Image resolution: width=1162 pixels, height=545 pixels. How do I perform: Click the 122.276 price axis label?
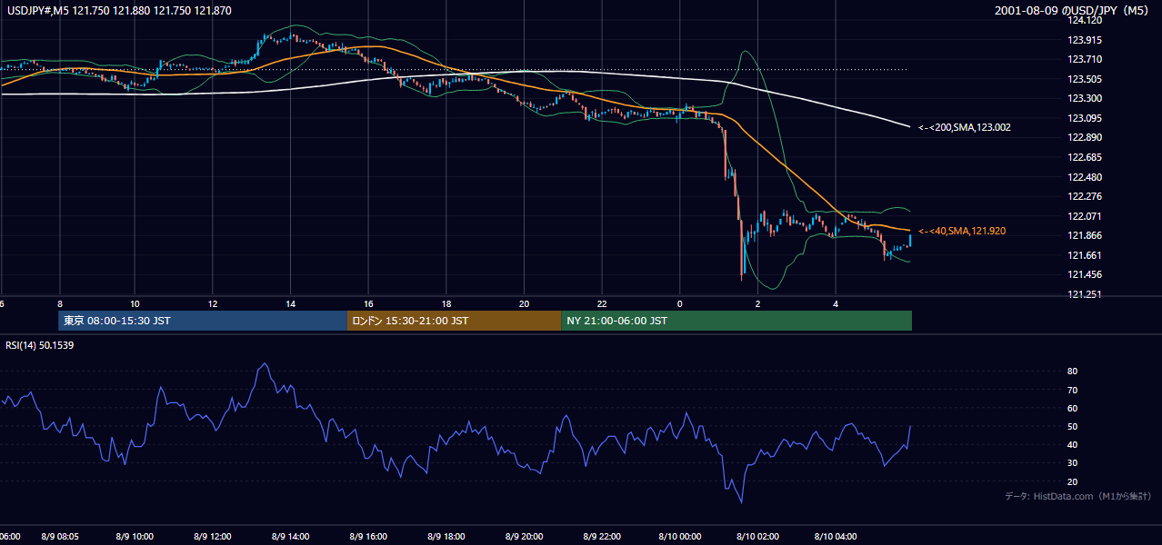pyautogui.click(x=1086, y=196)
